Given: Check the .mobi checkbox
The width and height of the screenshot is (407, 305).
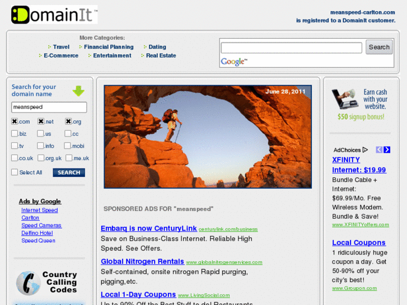Looking at the screenshot, I should coord(67,146).
